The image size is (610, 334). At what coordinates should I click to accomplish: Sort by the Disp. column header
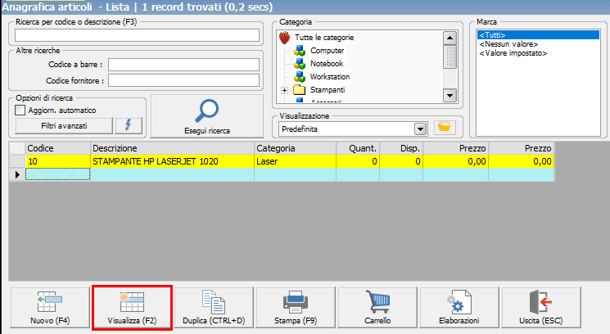coord(401,148)
